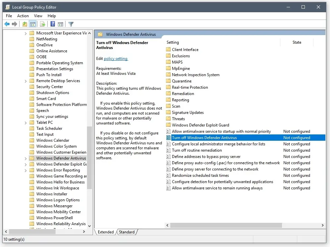The width and height of the screenshot is (330, 247).
Task: Open the Help menu
Action: pos(52,16)
